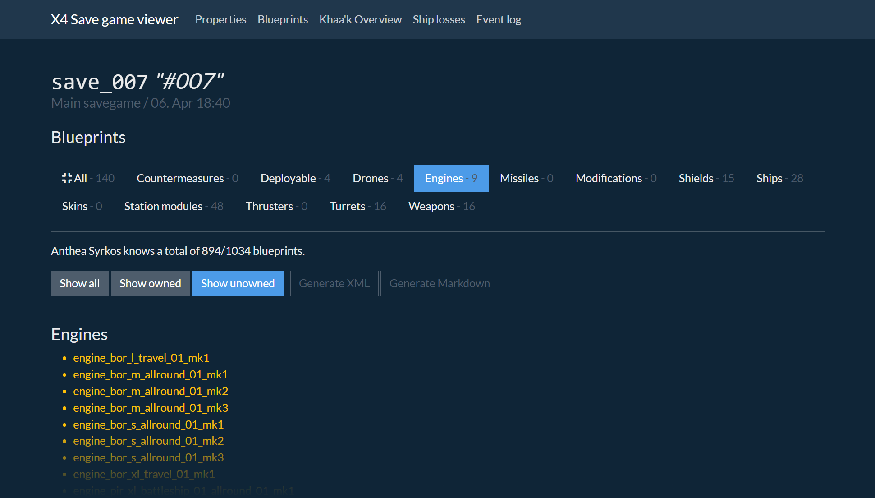Click engine_bor_l_travel_01_mk1 blueprint entry
Image resolution: width=875 pixels, height=498 pixels.
(x=141, y=358)
